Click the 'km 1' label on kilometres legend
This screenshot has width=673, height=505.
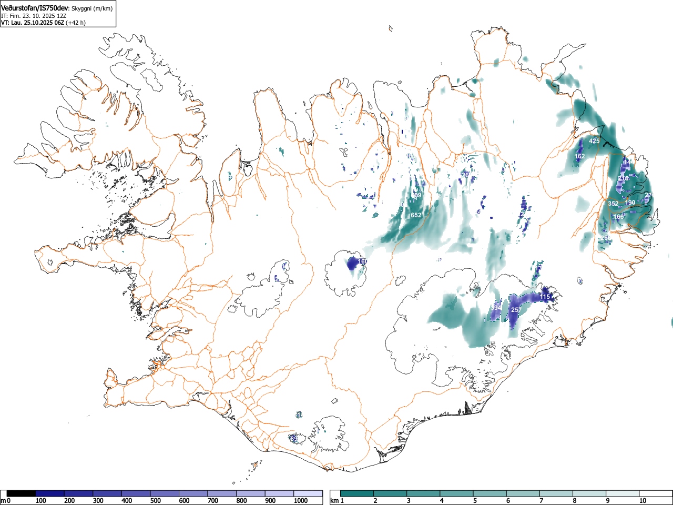pyautogui.click(x=337, y=501)
